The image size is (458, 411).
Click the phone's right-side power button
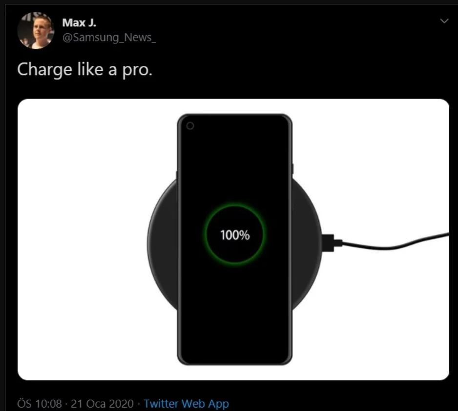coord(292,169)
